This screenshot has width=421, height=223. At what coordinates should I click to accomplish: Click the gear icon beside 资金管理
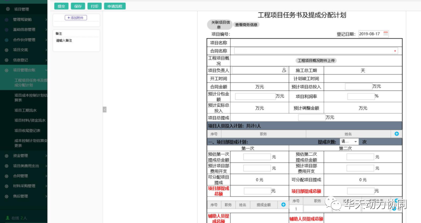[7, 156]
